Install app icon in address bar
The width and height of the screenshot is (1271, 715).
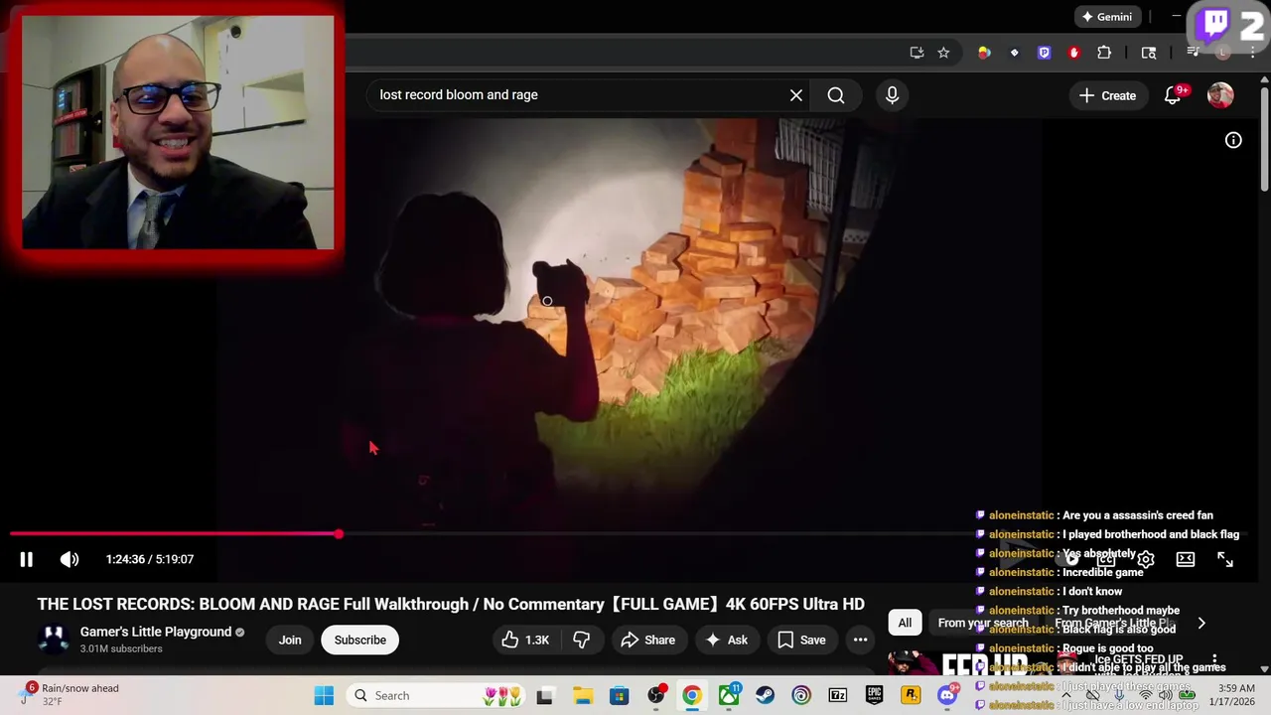[x=917, y=53]
